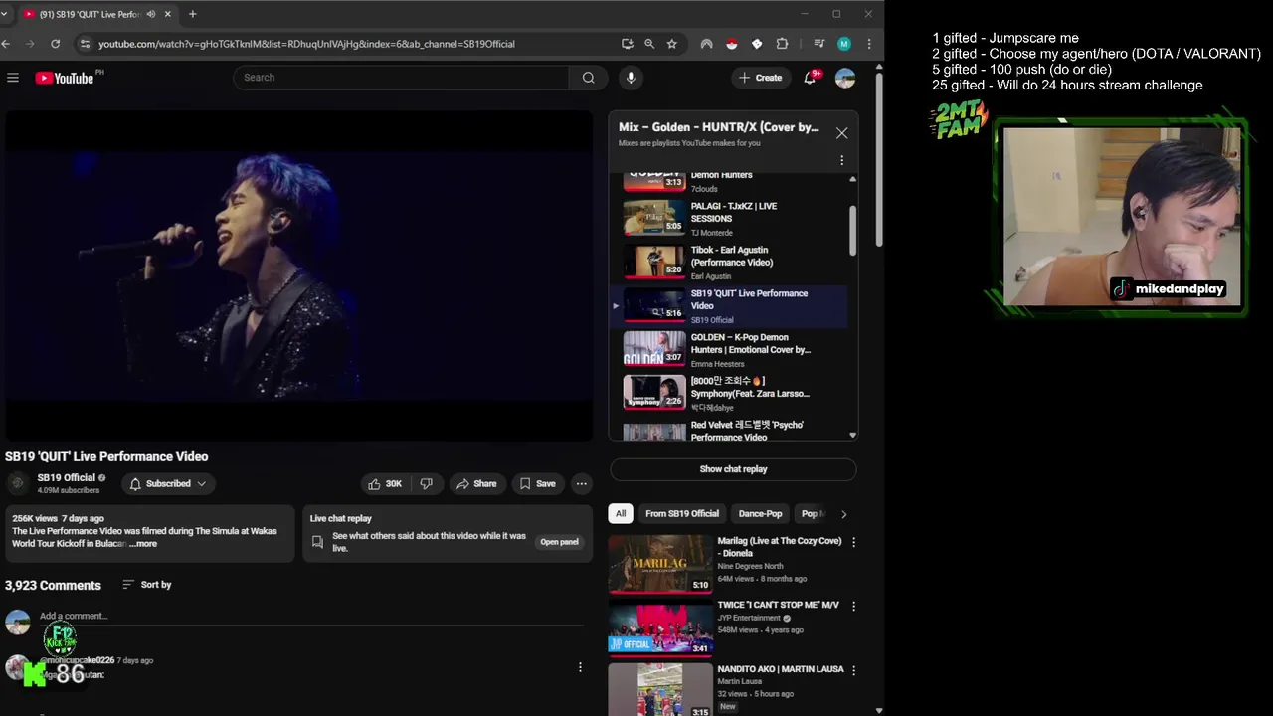Open options for NANDITO AKO video
1273x716 pixels.
853,670
